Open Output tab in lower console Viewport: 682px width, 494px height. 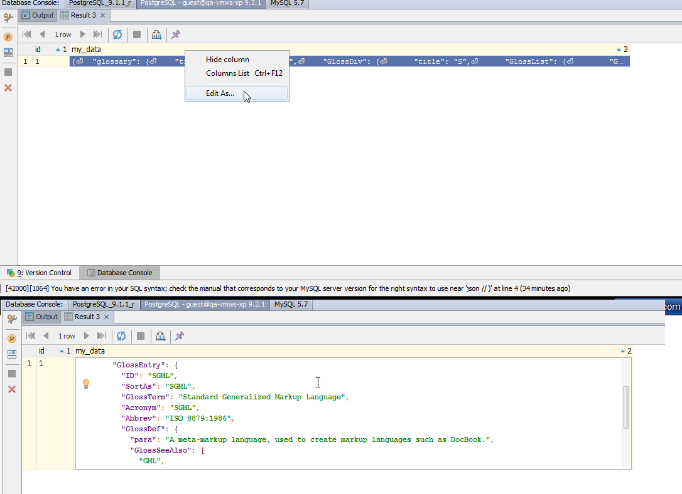(x=41, y=317)
